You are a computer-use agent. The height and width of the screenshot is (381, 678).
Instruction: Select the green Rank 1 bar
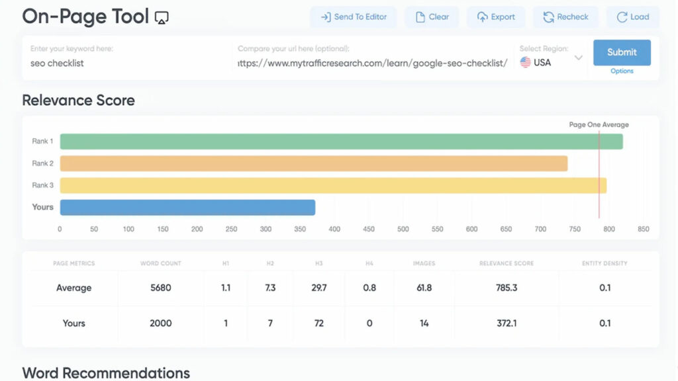click(x=341, y=142)
